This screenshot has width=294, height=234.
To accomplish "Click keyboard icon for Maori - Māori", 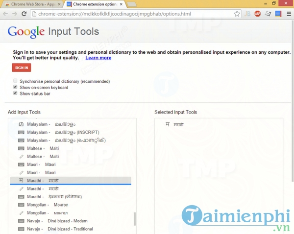I will coord(21,164).
